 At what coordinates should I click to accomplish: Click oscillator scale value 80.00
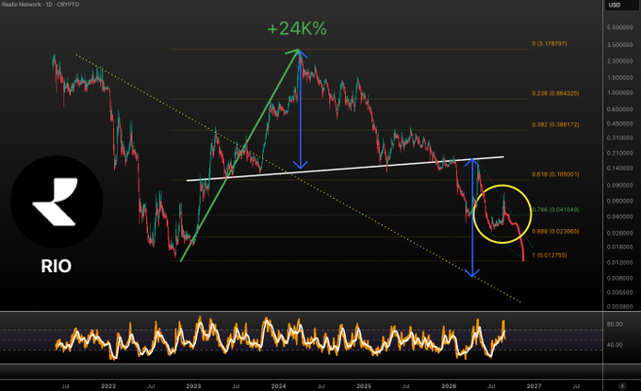click(615, 324)
